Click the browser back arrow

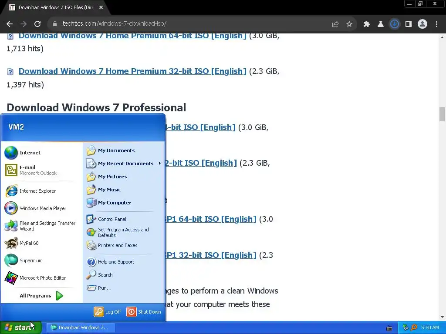pos(10,24)
